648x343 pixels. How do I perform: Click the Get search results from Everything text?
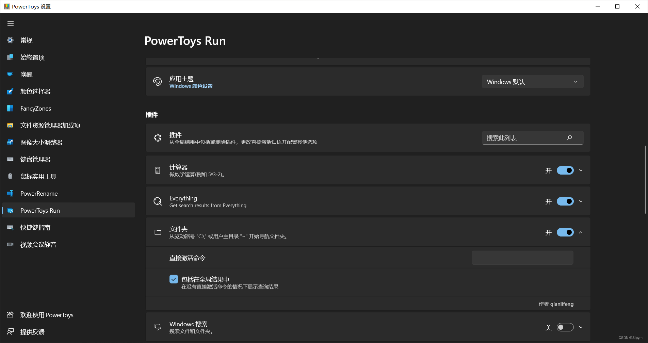208,206
